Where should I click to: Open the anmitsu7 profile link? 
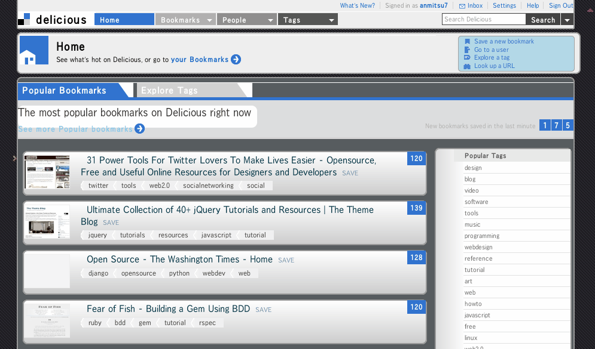click(434, 6)
